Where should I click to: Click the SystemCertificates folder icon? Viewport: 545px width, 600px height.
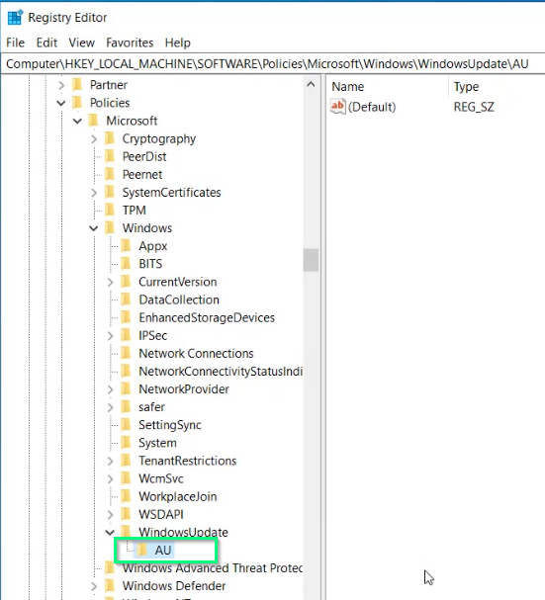click(x=110, y=192)
